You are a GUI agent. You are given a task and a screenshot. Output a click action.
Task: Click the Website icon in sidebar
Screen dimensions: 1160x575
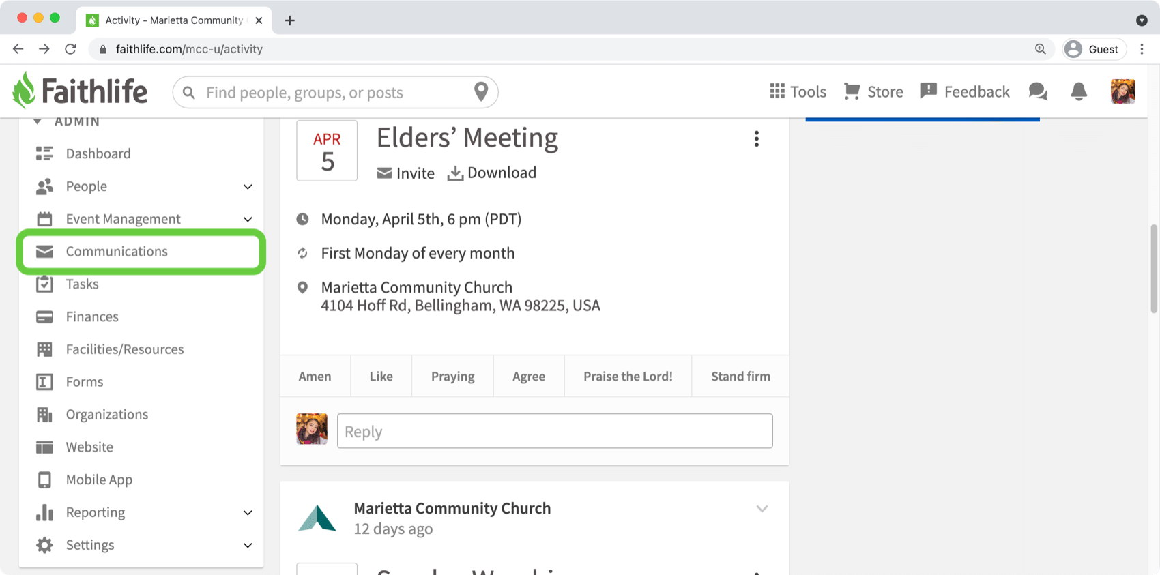pyautogui.click(x=44, y=447)
